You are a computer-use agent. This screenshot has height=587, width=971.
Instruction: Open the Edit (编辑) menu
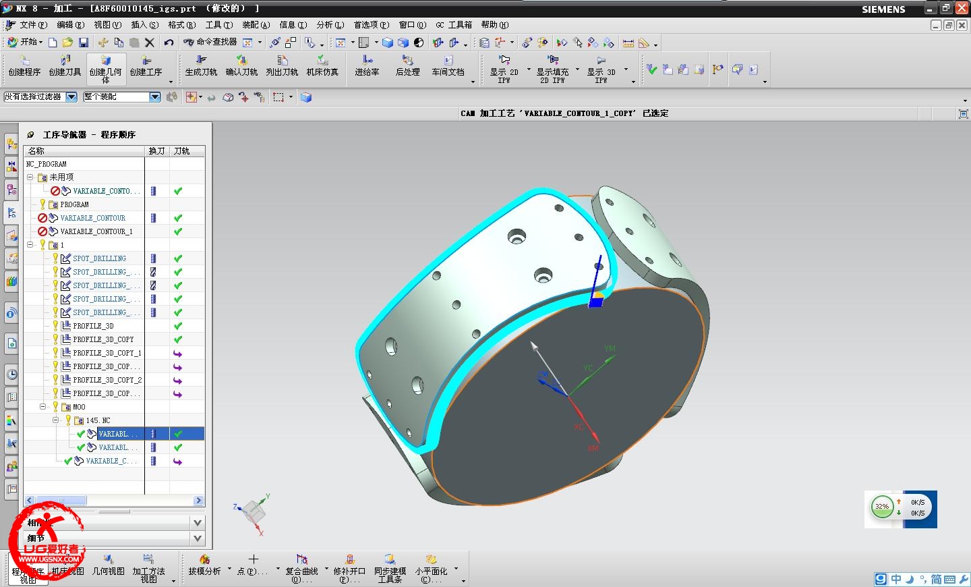pyautogui.click(x=70, y=25)
